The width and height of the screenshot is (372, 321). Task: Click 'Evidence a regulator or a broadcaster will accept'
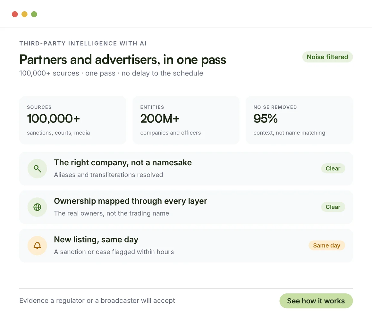pos(97,300)
